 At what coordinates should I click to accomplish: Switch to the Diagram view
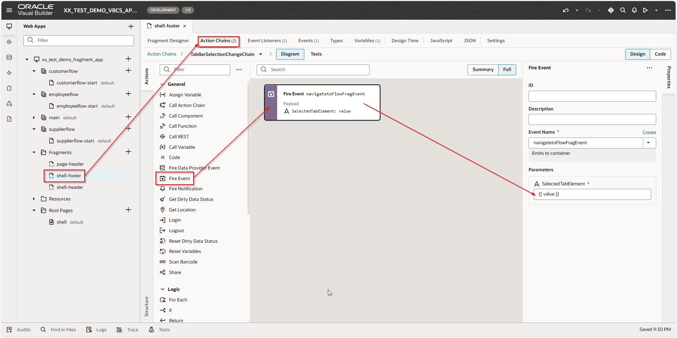click(289, 54)
